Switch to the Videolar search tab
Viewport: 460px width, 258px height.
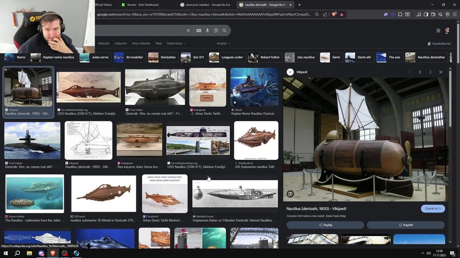pos(103,43)
